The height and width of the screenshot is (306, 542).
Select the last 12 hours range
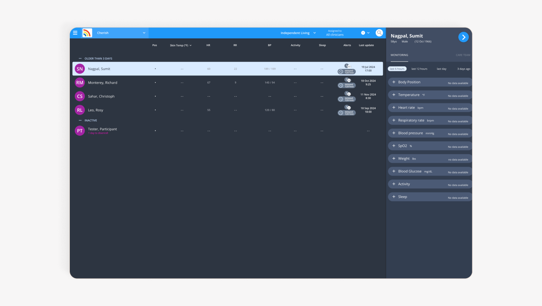tap(419, 69)
